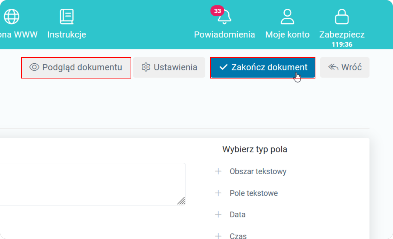Screen dimensions: 393x239
Task: Add field with plus icon beside Czas
Action: point(218,236)
